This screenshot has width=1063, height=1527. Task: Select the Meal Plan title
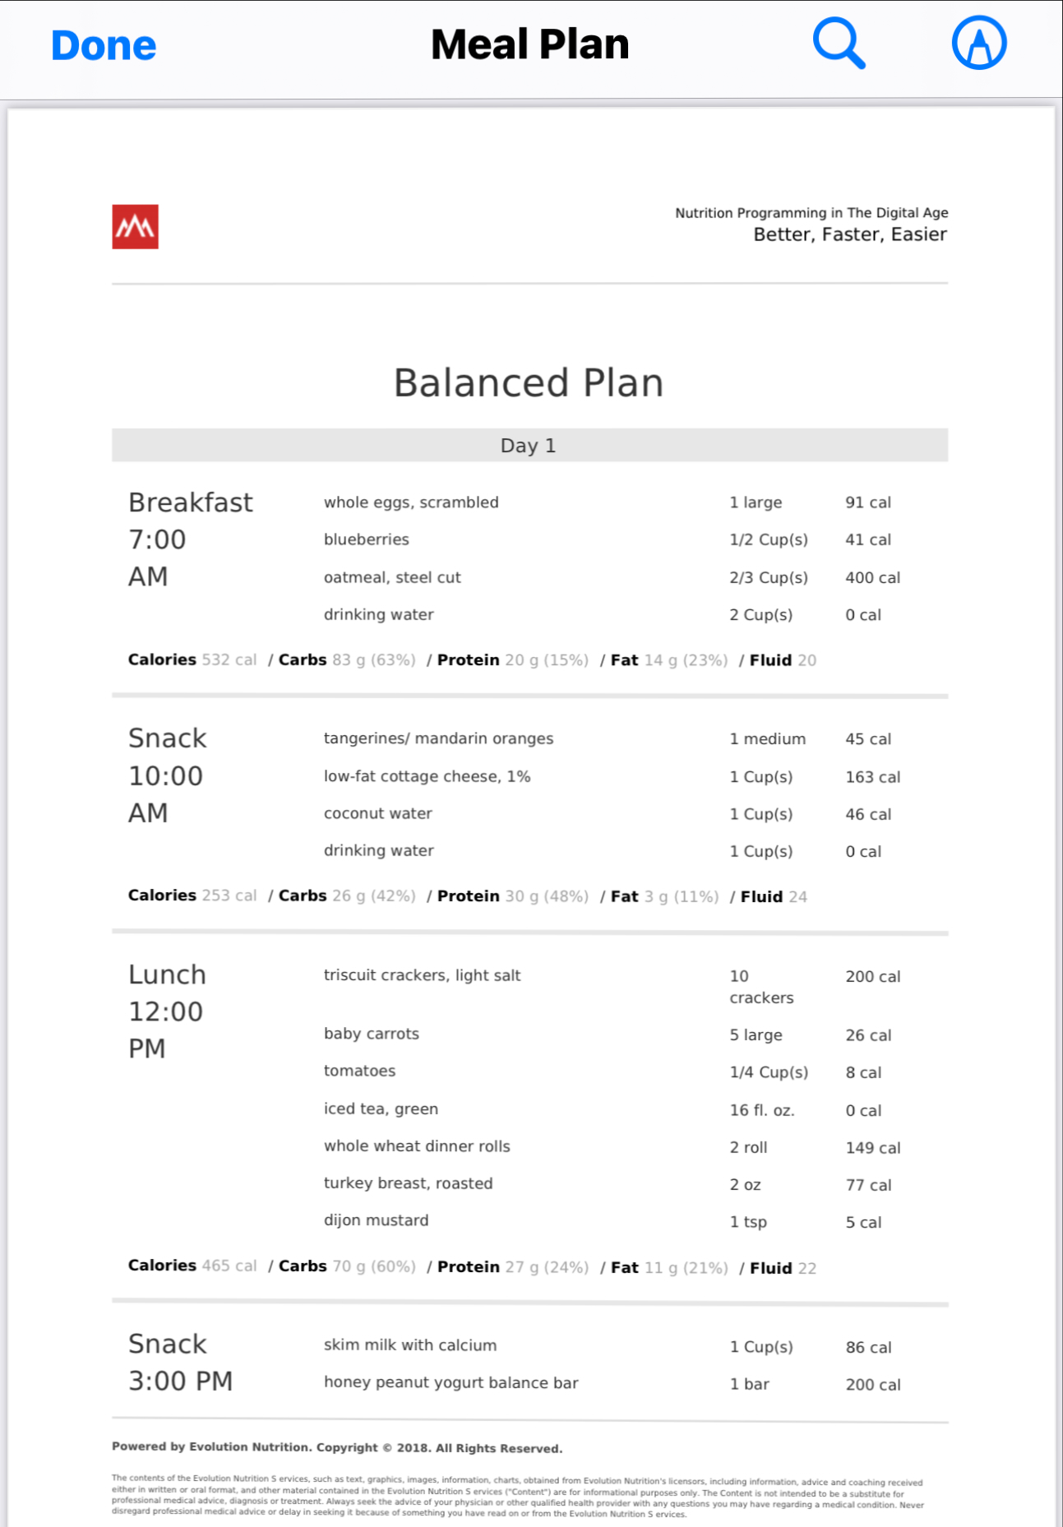pyautogui.click(x=530, y=44)
